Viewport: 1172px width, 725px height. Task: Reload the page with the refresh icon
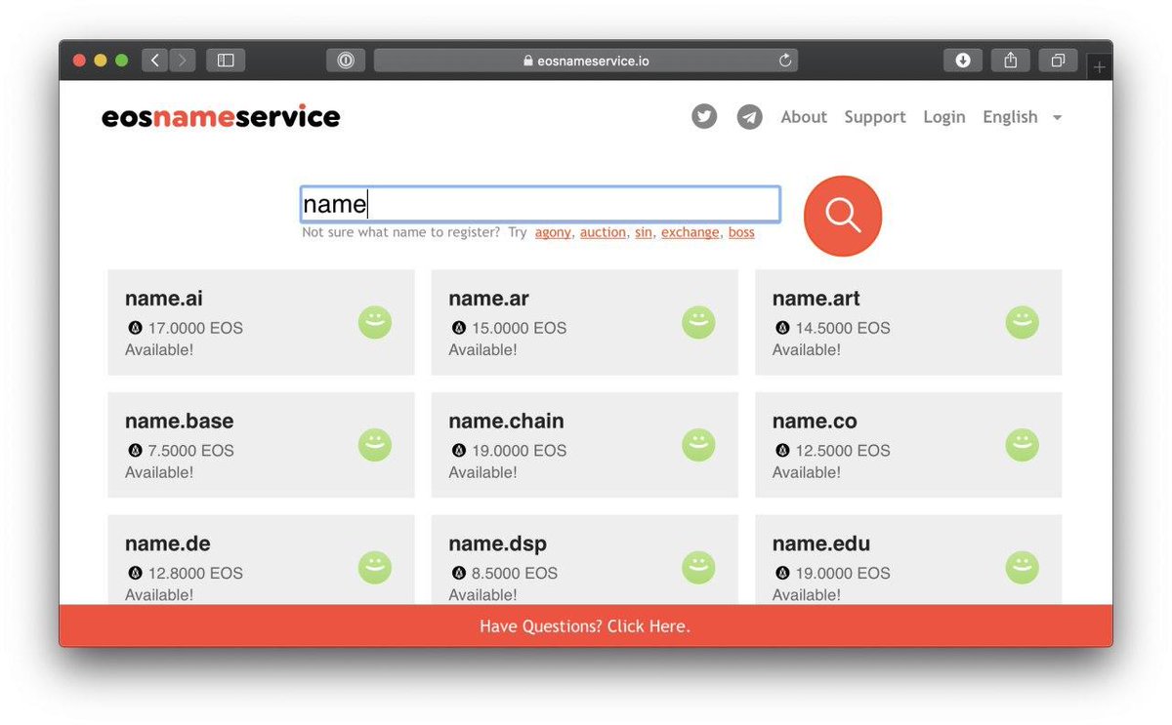(x=784, y=60)
